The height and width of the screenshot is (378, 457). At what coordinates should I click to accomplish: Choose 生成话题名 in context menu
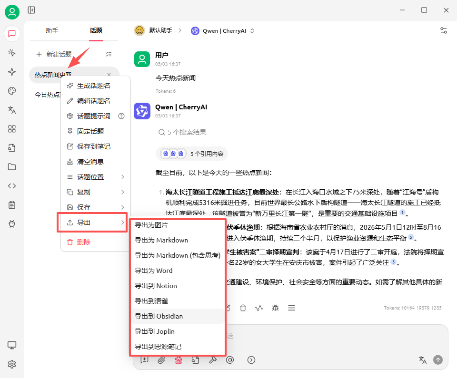pos(96,86)
